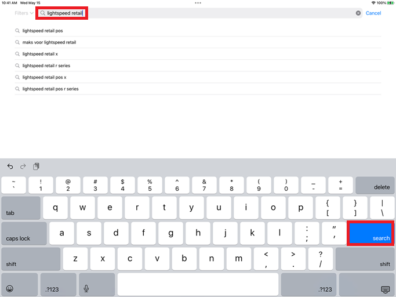Tap the undo arrow above the keyboard
The width and height of the screenshot is (396, 297).
point(10,166)
